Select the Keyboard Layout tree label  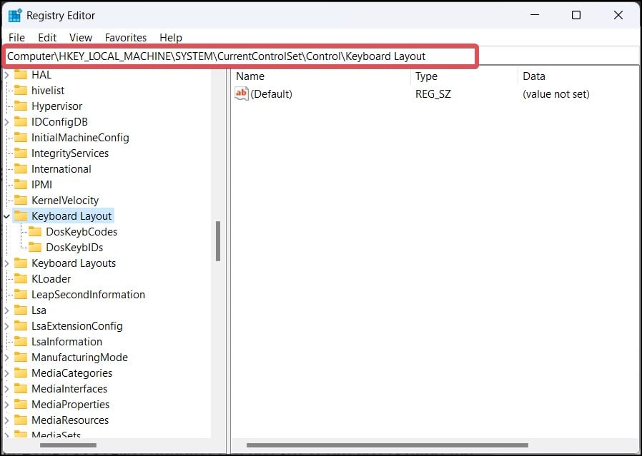point(71,216)
